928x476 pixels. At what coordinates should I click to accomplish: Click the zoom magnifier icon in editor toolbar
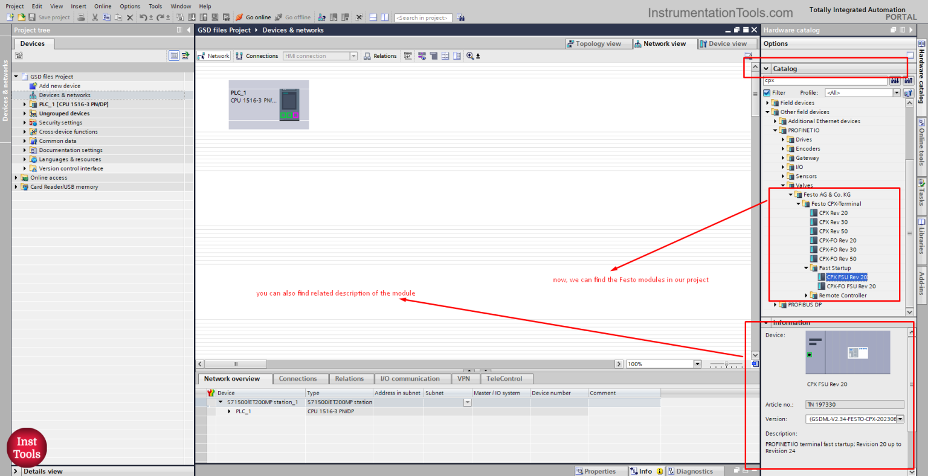(471, 56)
